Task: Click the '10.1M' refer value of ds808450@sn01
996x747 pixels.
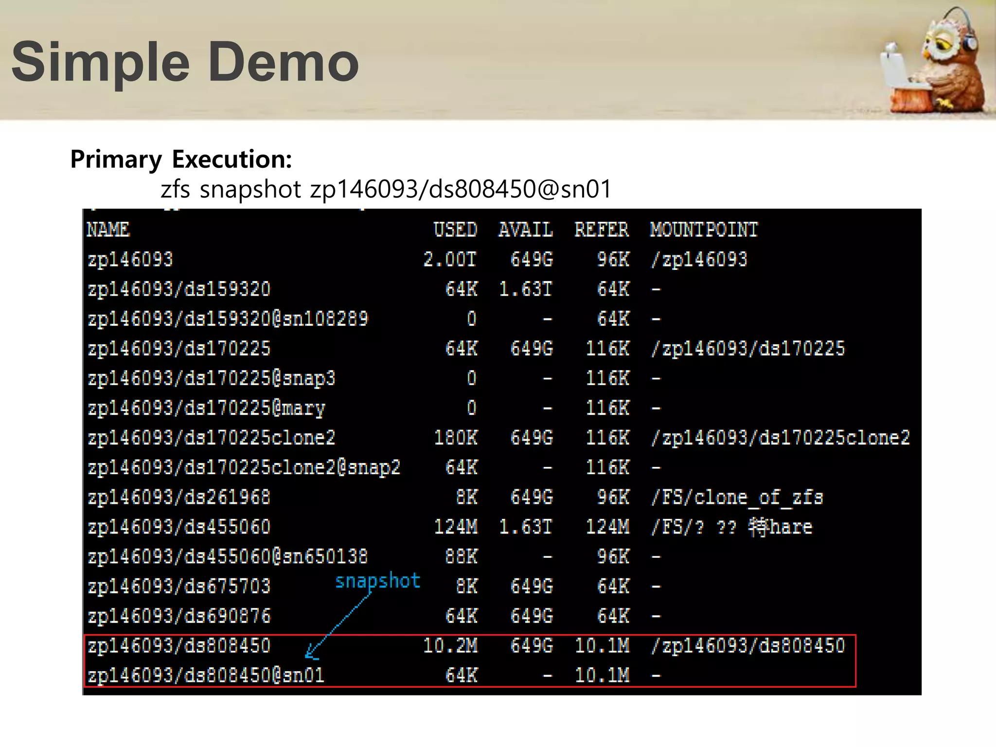Action: [x=602, y=676]
